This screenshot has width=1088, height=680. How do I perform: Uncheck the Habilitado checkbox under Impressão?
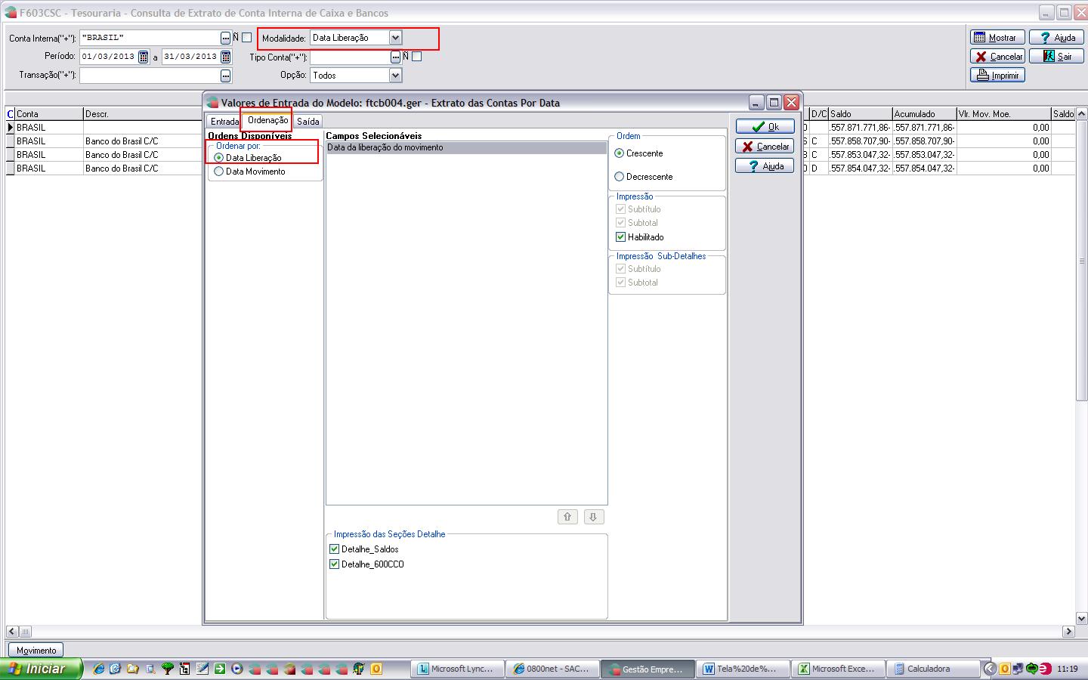pyautogui.click(x=621, y=237)
